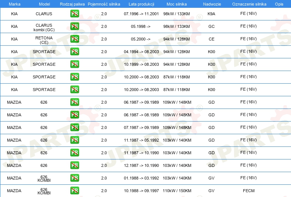Click the '11.1987 -> 10.1990' production years cell

(141, 153)
